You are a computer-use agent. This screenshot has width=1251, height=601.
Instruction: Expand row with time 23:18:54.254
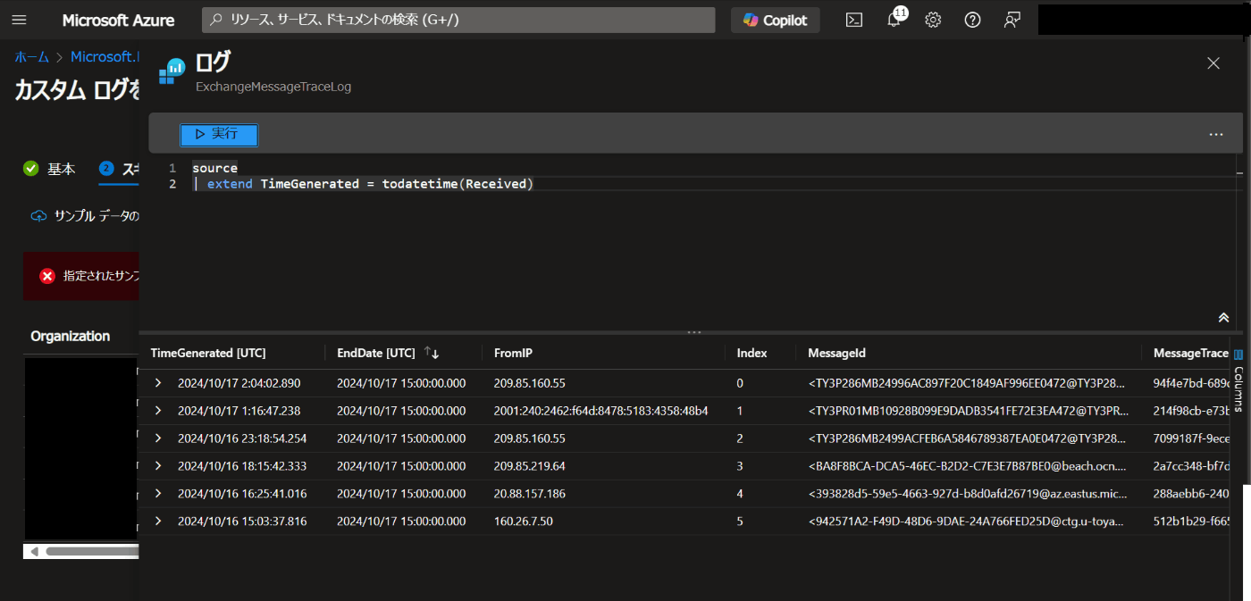tap(158, 438)
